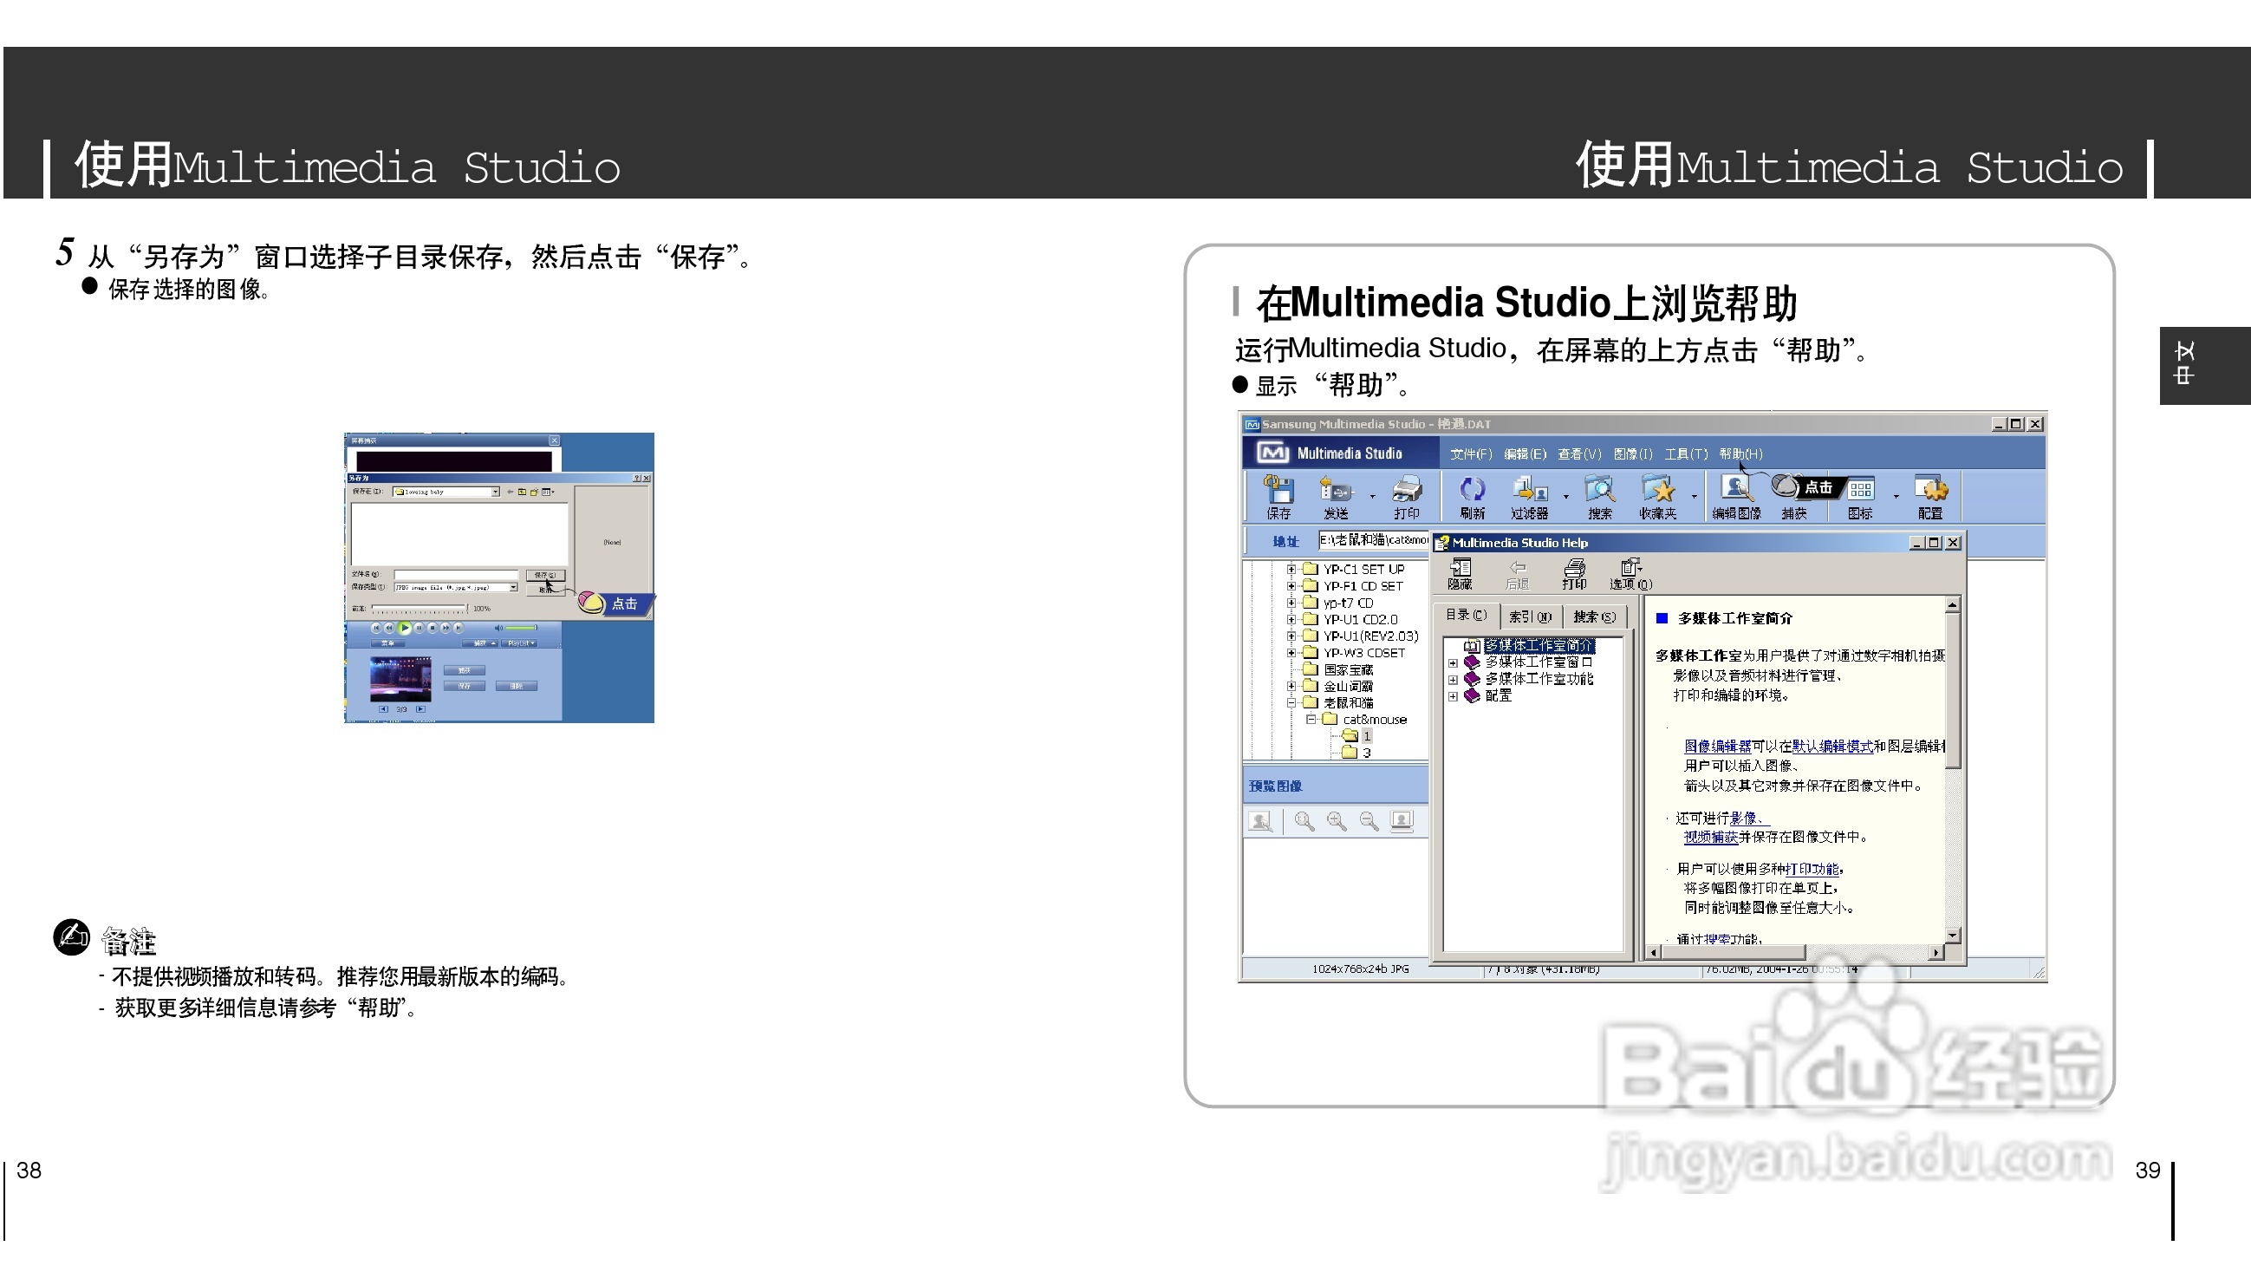
Task: Click the 保存 (Save) toolbar icon
Action: coord(1278,490)
